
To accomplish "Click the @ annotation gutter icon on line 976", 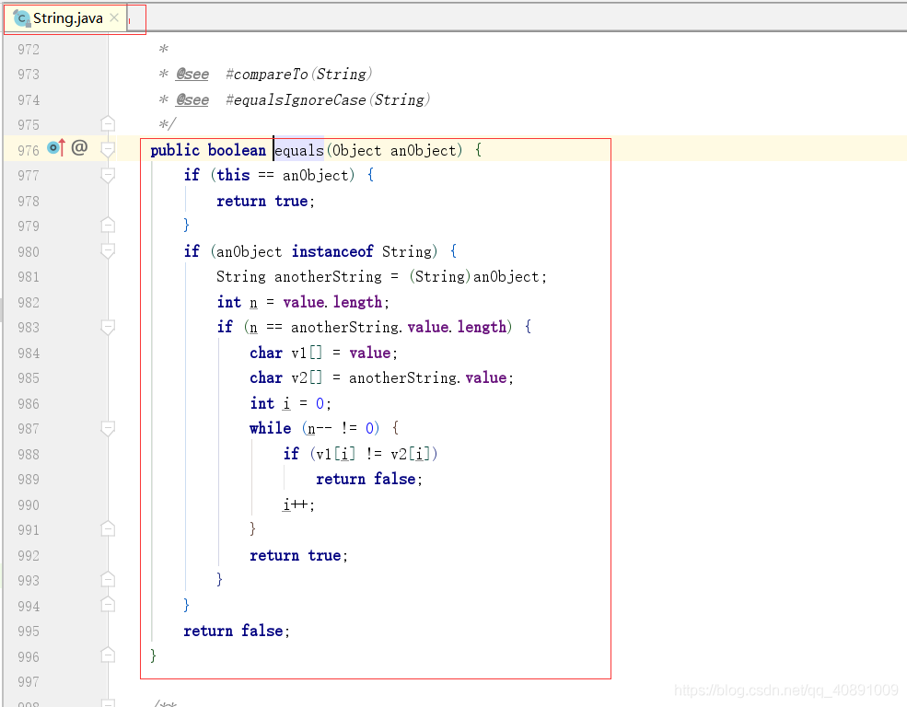I will pyautogui.click(x=79, y=148).
